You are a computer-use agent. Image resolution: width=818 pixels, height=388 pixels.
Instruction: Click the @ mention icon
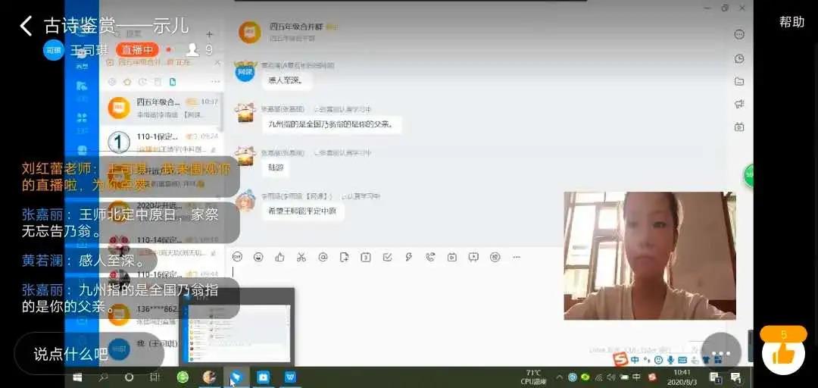(323, 257)
